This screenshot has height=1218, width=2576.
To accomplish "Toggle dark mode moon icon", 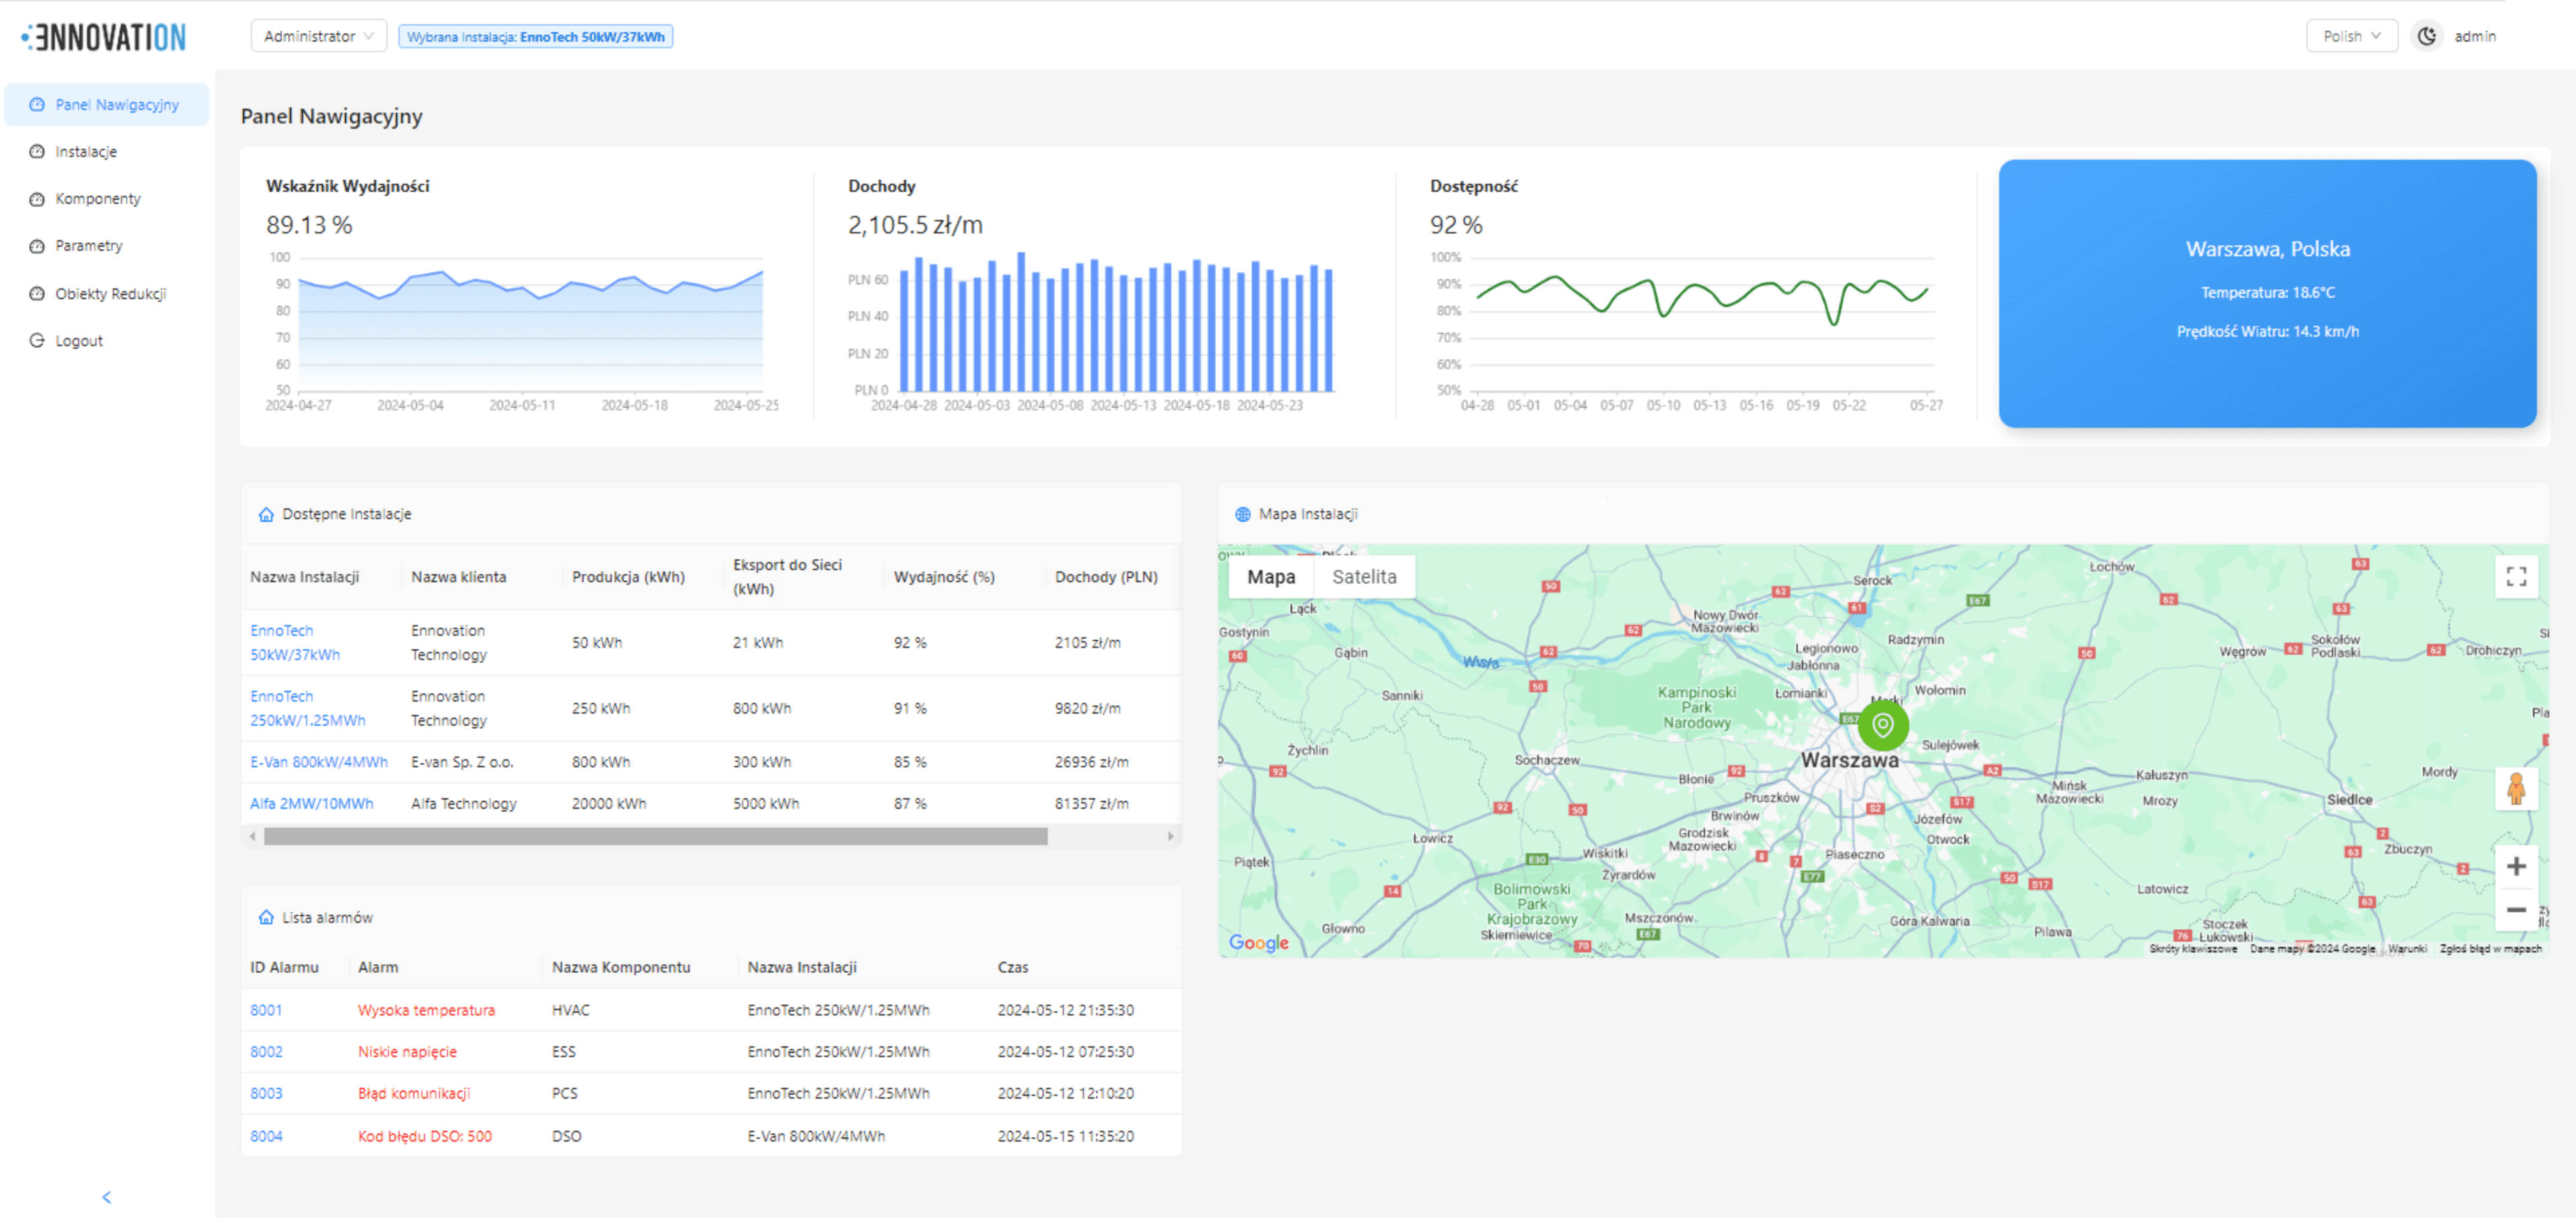I will click(2426, 36).
